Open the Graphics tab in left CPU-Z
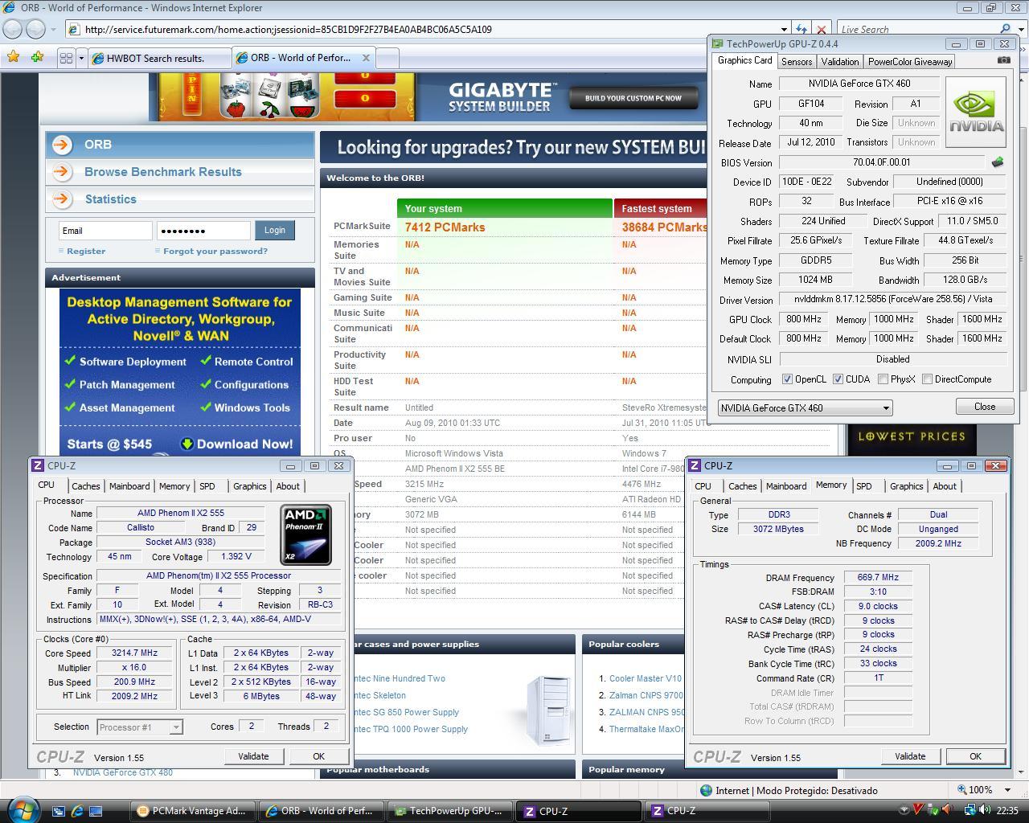The height and width of the screenshot is (823, 1029). [x=250, y=486]
